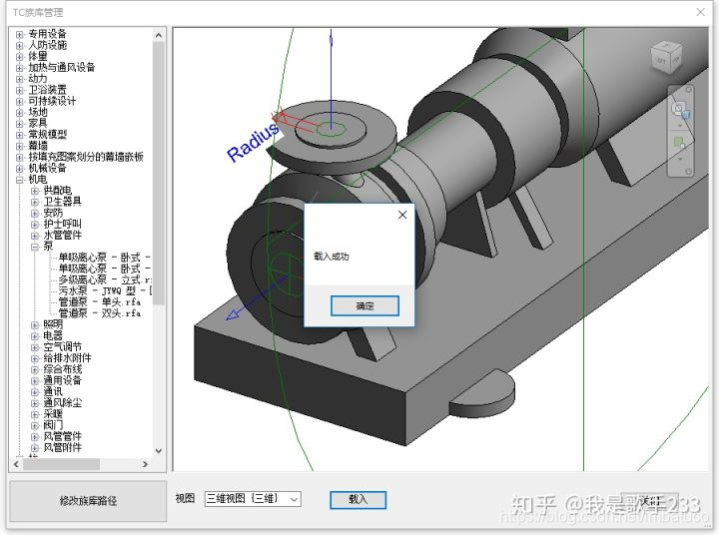Click the Radius dimension label in preview
The image size is (719, 535).
253,142
